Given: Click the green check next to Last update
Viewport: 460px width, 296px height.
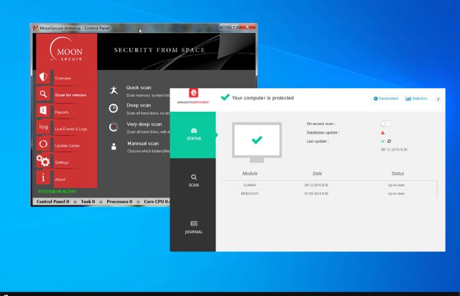Looking at the screenshot, I should (x=382, y=141).
